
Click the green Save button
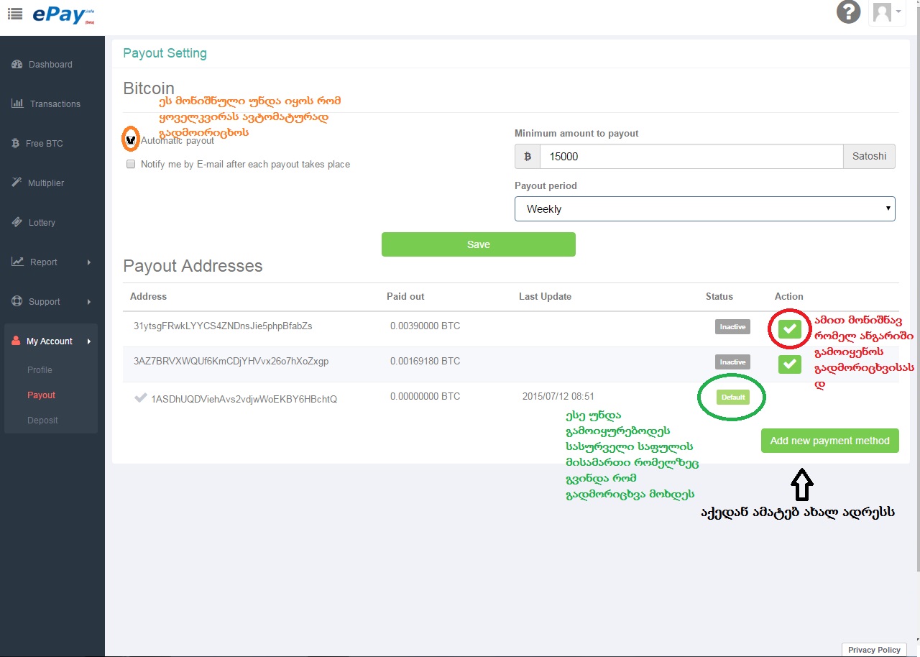tap(479, 244)
